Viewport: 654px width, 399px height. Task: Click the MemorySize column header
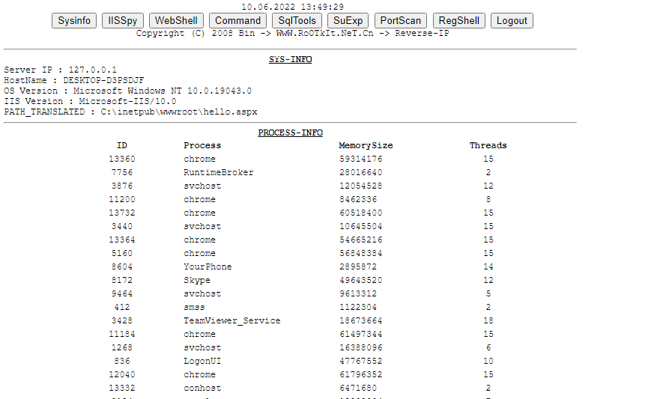[366, 145]
